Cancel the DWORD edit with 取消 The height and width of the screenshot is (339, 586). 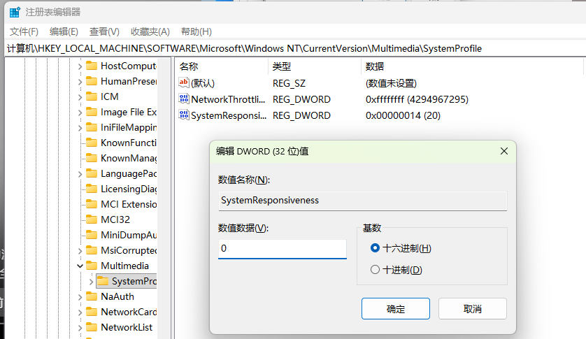tap(473, 309)
